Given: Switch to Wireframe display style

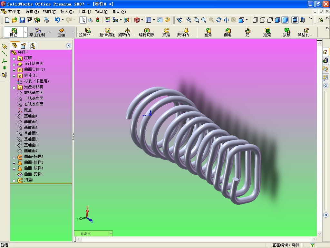Looking at the screenshot, I should (x=255, y=20).
